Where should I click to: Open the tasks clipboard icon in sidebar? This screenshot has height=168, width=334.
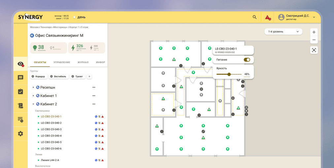[20, 92]
